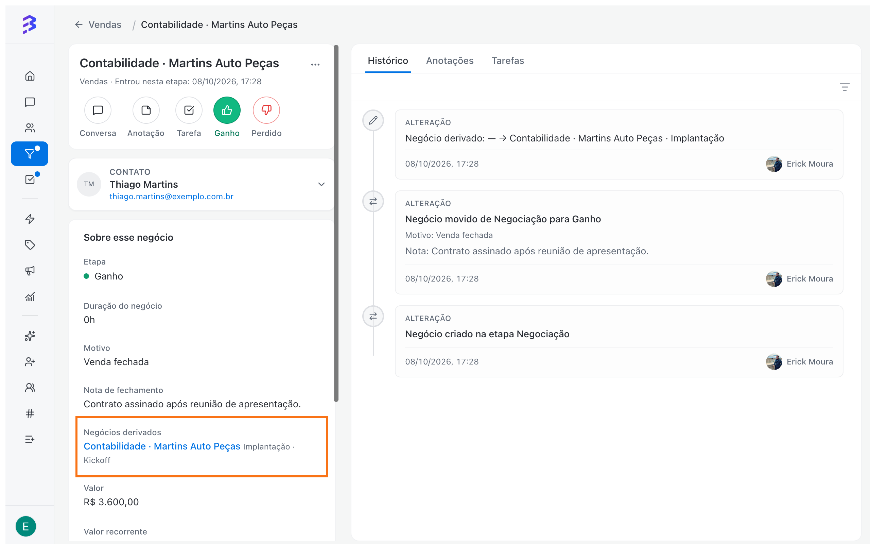Open the sales funnel icon in sidebar
This screenshot has width=870, height=544.
[30, 154]
